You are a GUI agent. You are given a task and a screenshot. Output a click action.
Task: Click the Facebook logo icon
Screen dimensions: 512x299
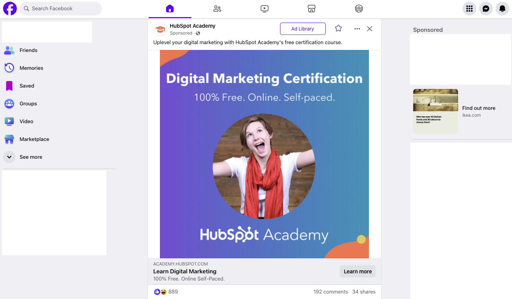[10, 9]
